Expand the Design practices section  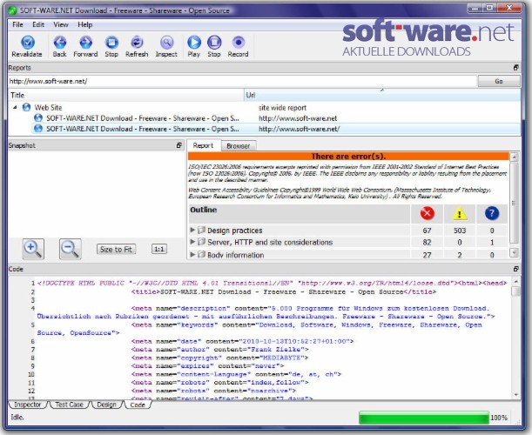[192, 230]
